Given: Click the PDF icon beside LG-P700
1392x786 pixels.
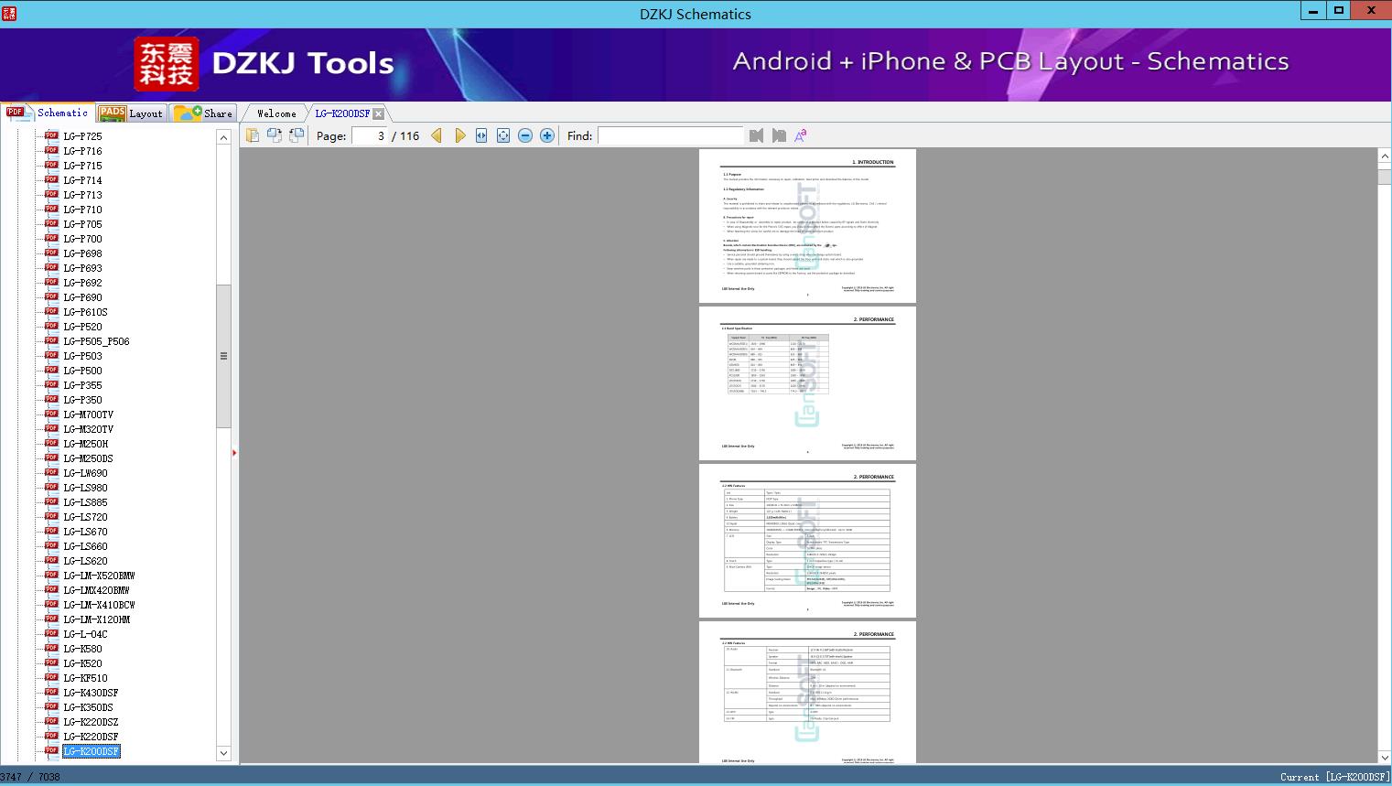Looking at the screenshot, I should click(x=51, y=239).
